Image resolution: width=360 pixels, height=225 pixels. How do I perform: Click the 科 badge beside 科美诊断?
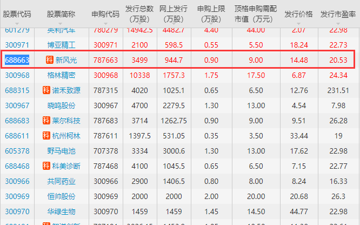click(46, 166)
